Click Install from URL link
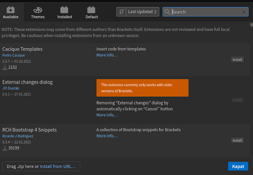 (58, 166)
